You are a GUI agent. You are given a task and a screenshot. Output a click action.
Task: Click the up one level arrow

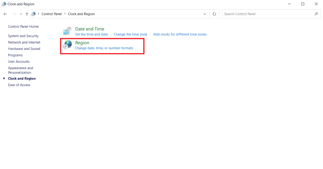[27, 14]
